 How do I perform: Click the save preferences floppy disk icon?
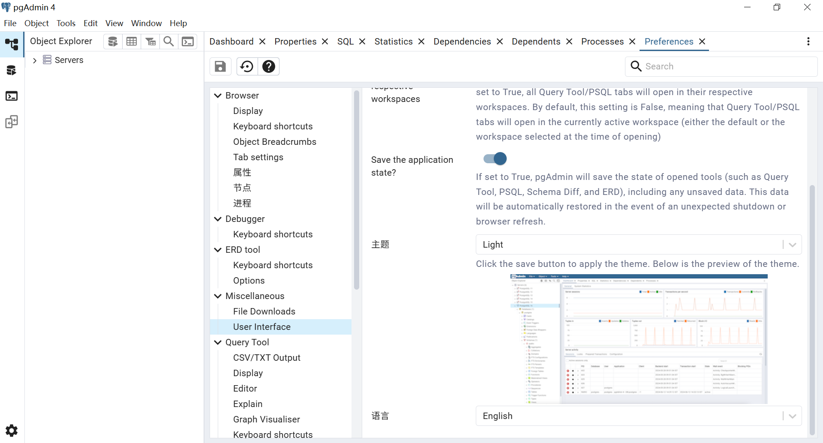(x=220, y=66)
